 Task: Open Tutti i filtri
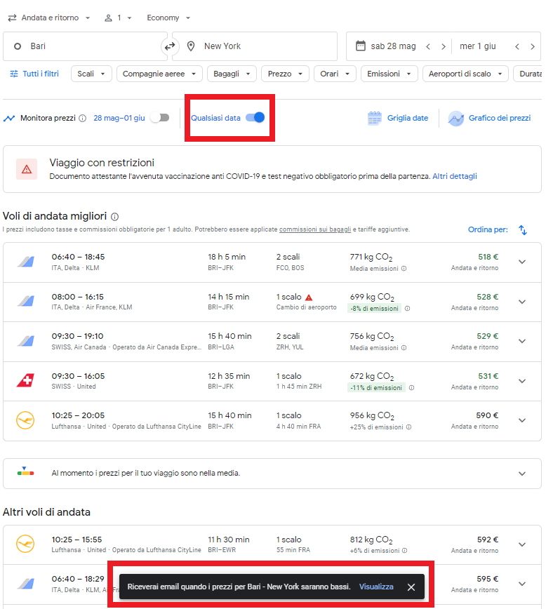pos(34,74)
